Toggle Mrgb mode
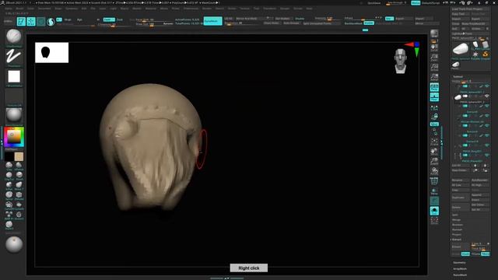Image resolution: width=498 pixels, height=280 pixels. 68,19
